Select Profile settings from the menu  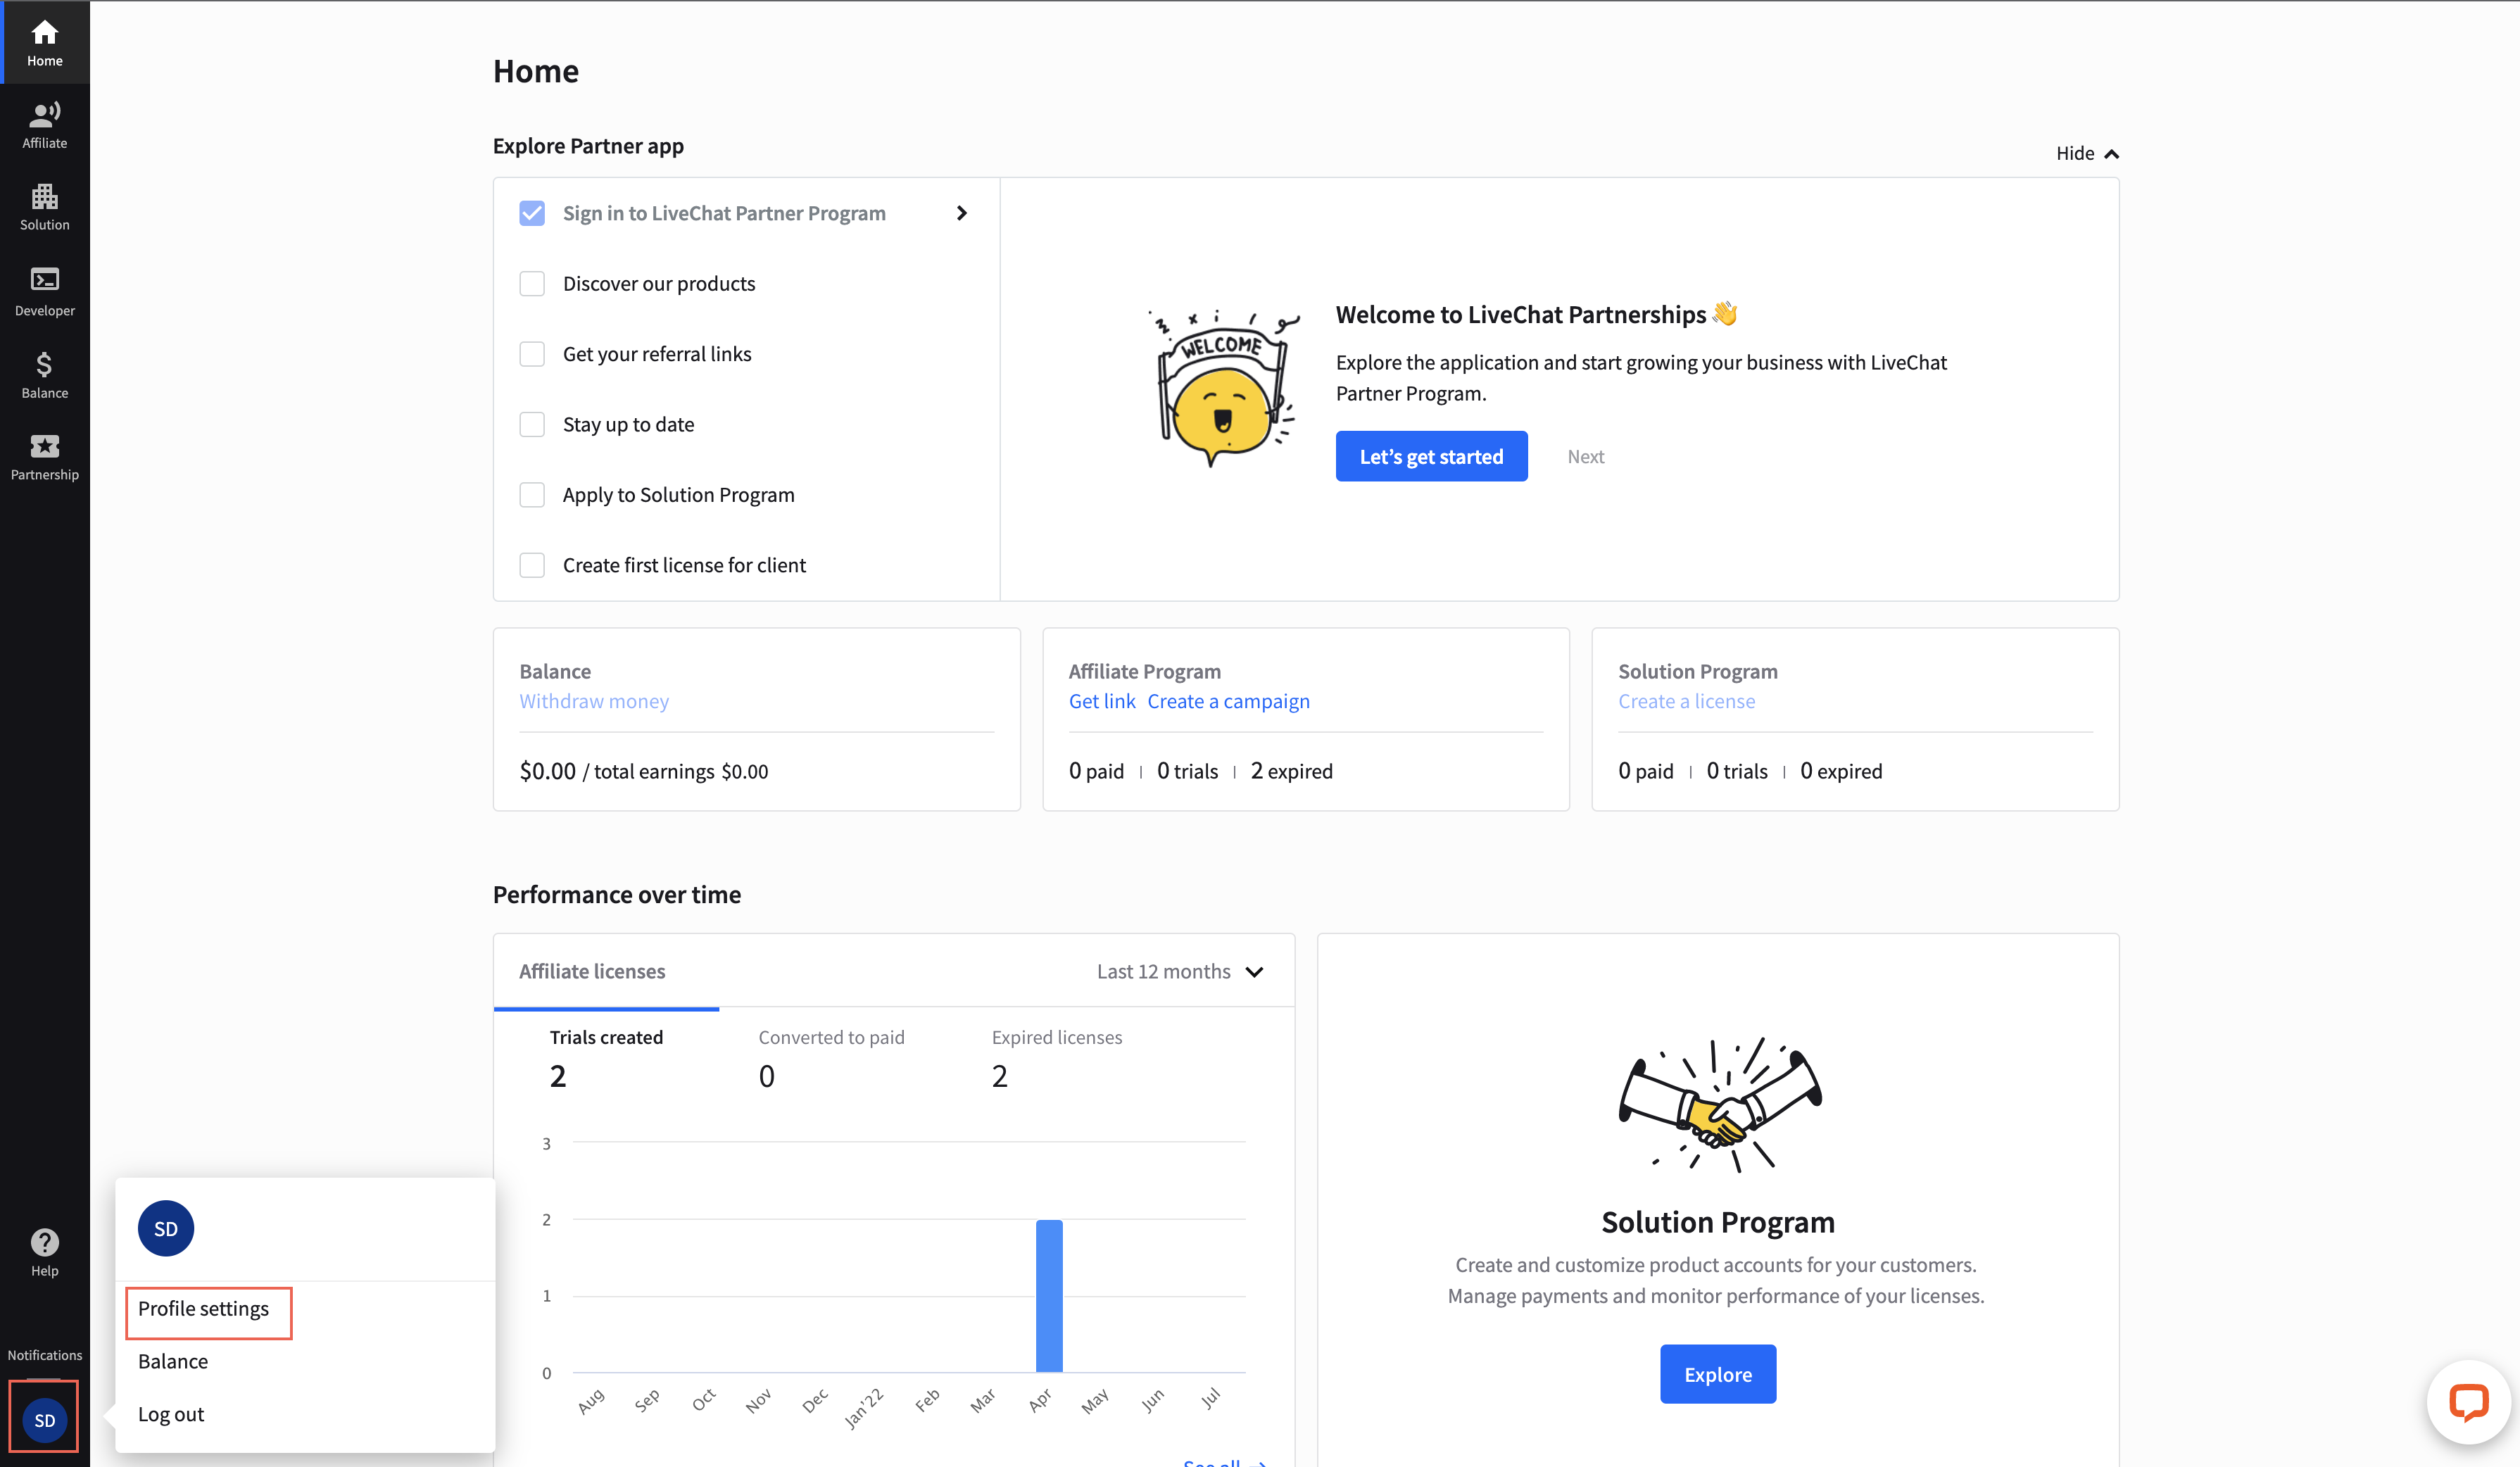pos(203,1308)
